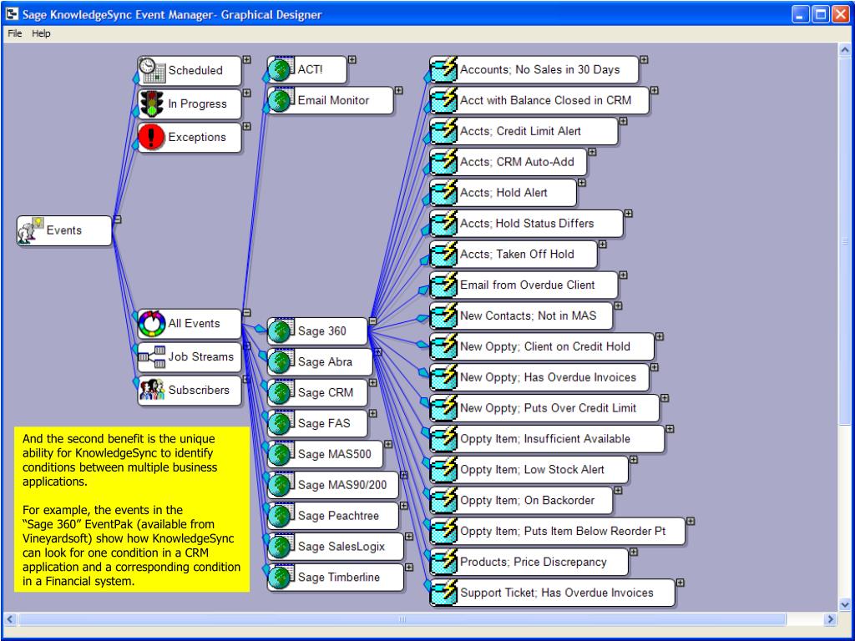Screen dimensions: 855x641
Task: Select New Oppty; Client on Credit Hold label
Action: point(544,346)
